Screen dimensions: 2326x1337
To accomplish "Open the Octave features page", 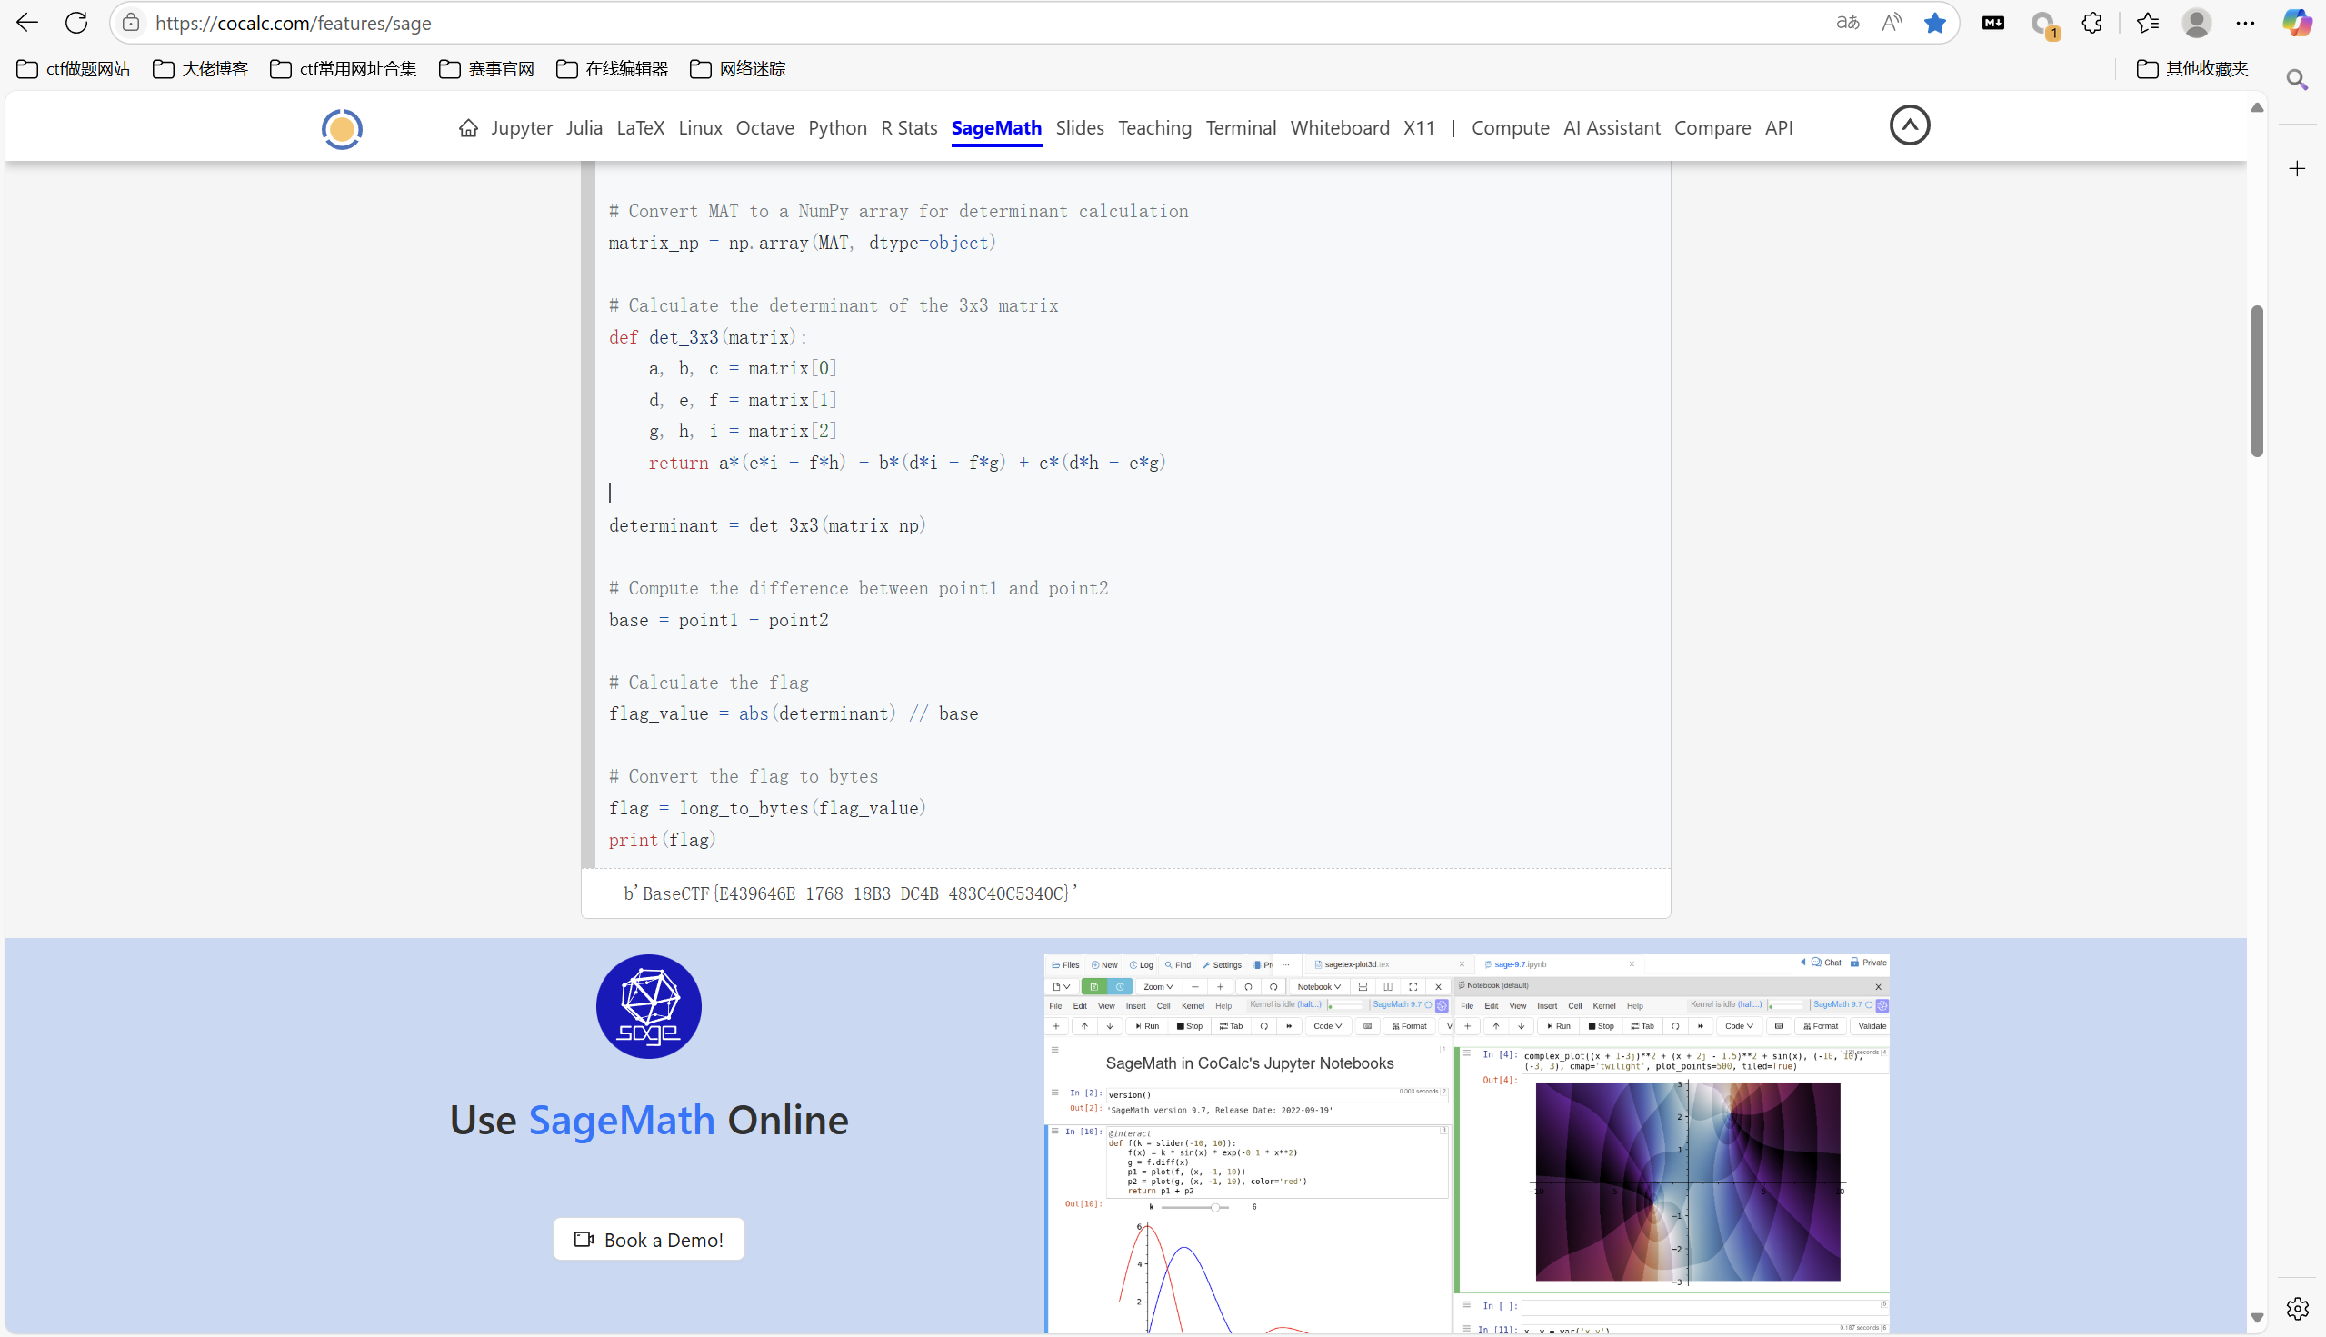I will [x=765, y=127].
